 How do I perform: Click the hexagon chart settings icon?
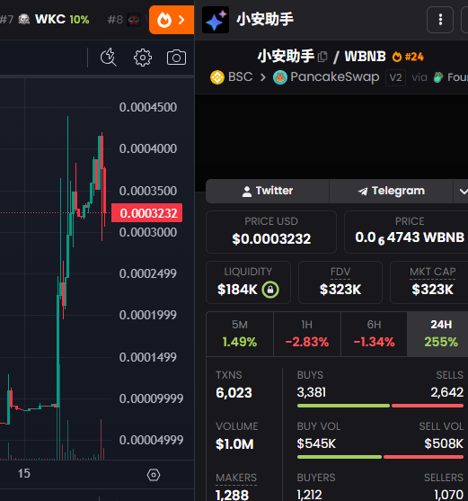click(154, 475)
